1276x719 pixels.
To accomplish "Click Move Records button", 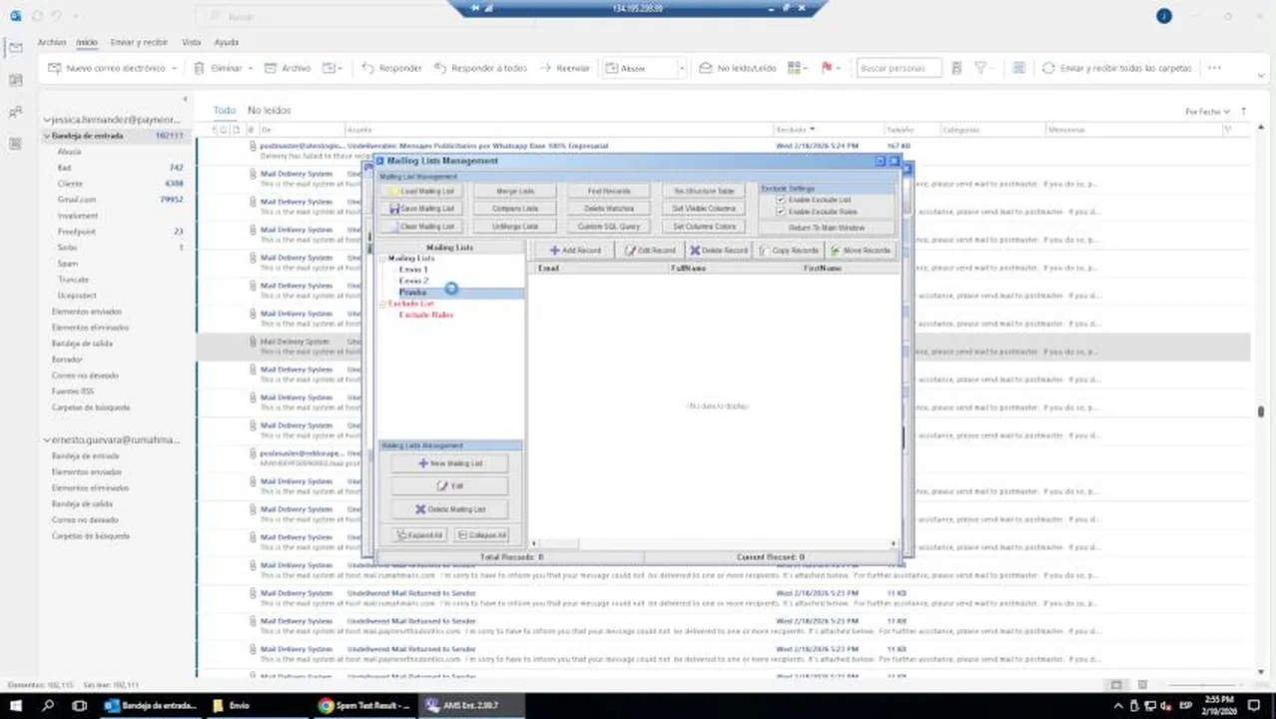I will (x=863, y=251).
